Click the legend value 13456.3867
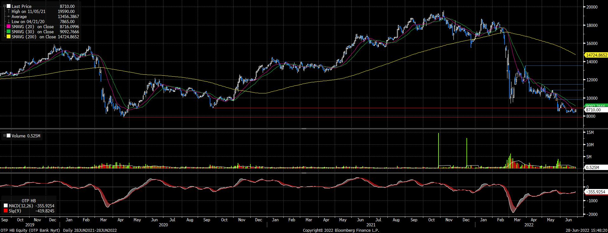The height and width of the screenshot is (233, 608). pos(68,16)
